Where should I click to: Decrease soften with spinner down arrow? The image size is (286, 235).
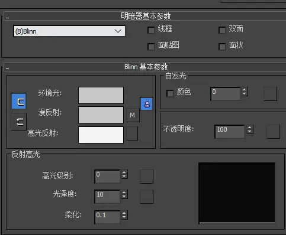(x=124, y=217)
